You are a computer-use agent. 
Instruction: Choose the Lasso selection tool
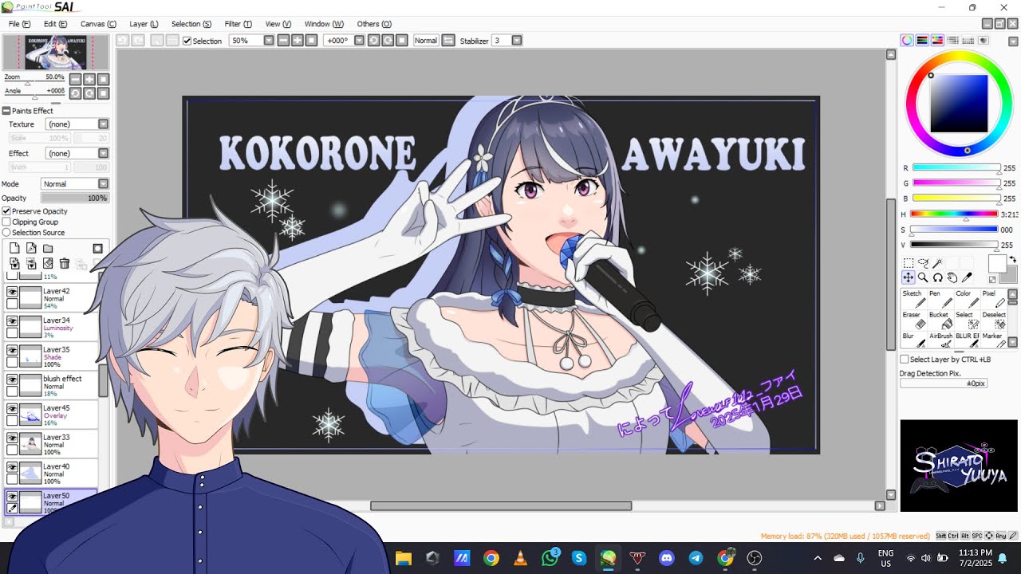[x=923, y=262]
